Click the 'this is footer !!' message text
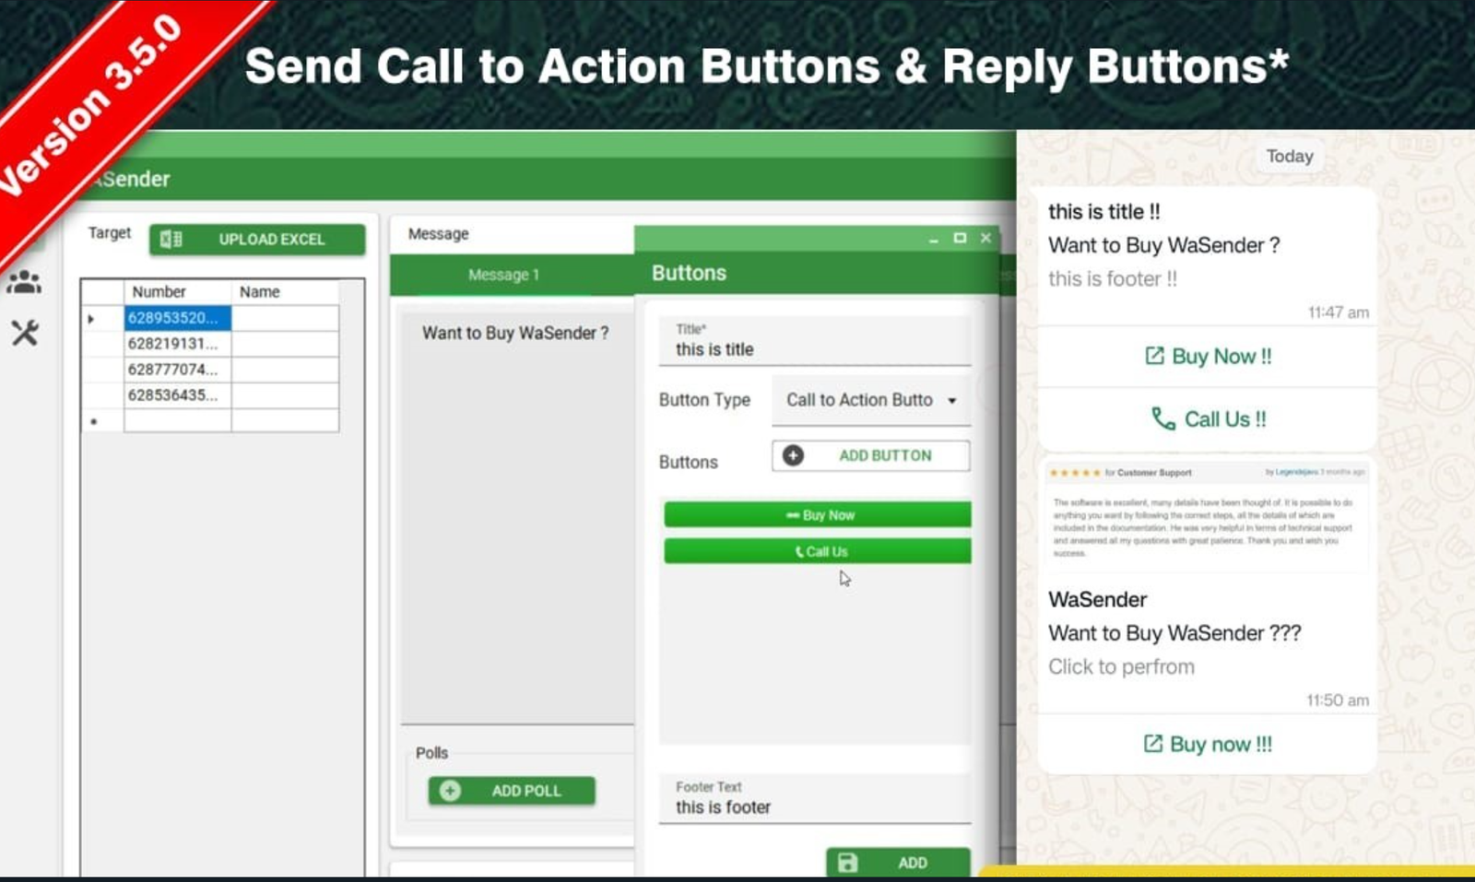Image resolution: width=1475 pixels, height=882 pixels. pyautogui.click(x=1113, y=279)
